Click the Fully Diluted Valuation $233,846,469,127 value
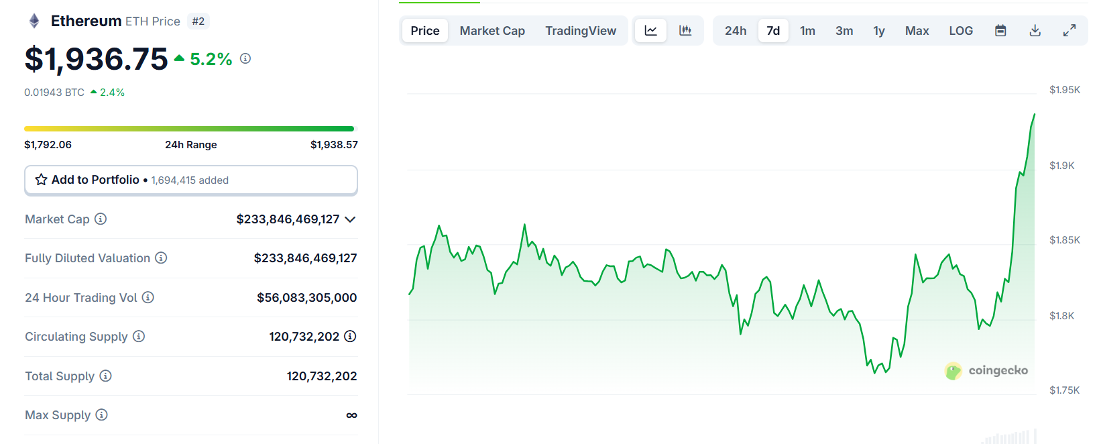 point(305,258)
